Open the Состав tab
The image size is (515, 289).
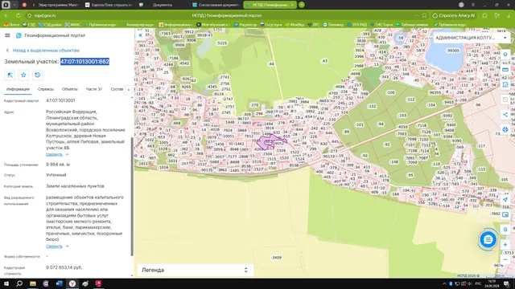point(117,89)
